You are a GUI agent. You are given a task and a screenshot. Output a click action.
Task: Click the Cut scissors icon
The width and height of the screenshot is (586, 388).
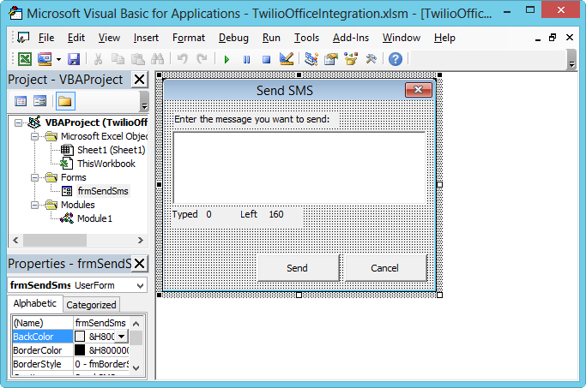click(98, 59)
